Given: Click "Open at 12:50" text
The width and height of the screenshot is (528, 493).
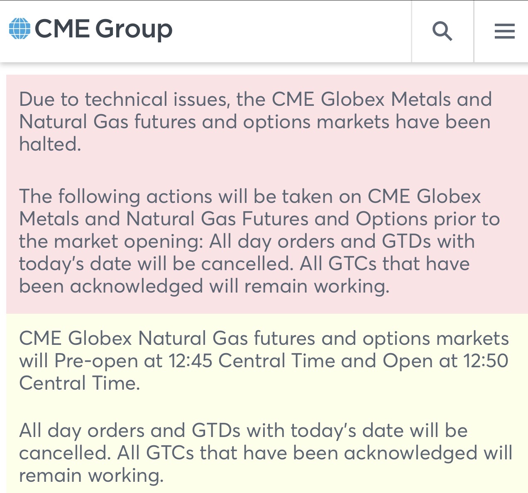Looking at the screenshot, I should 445,361.
